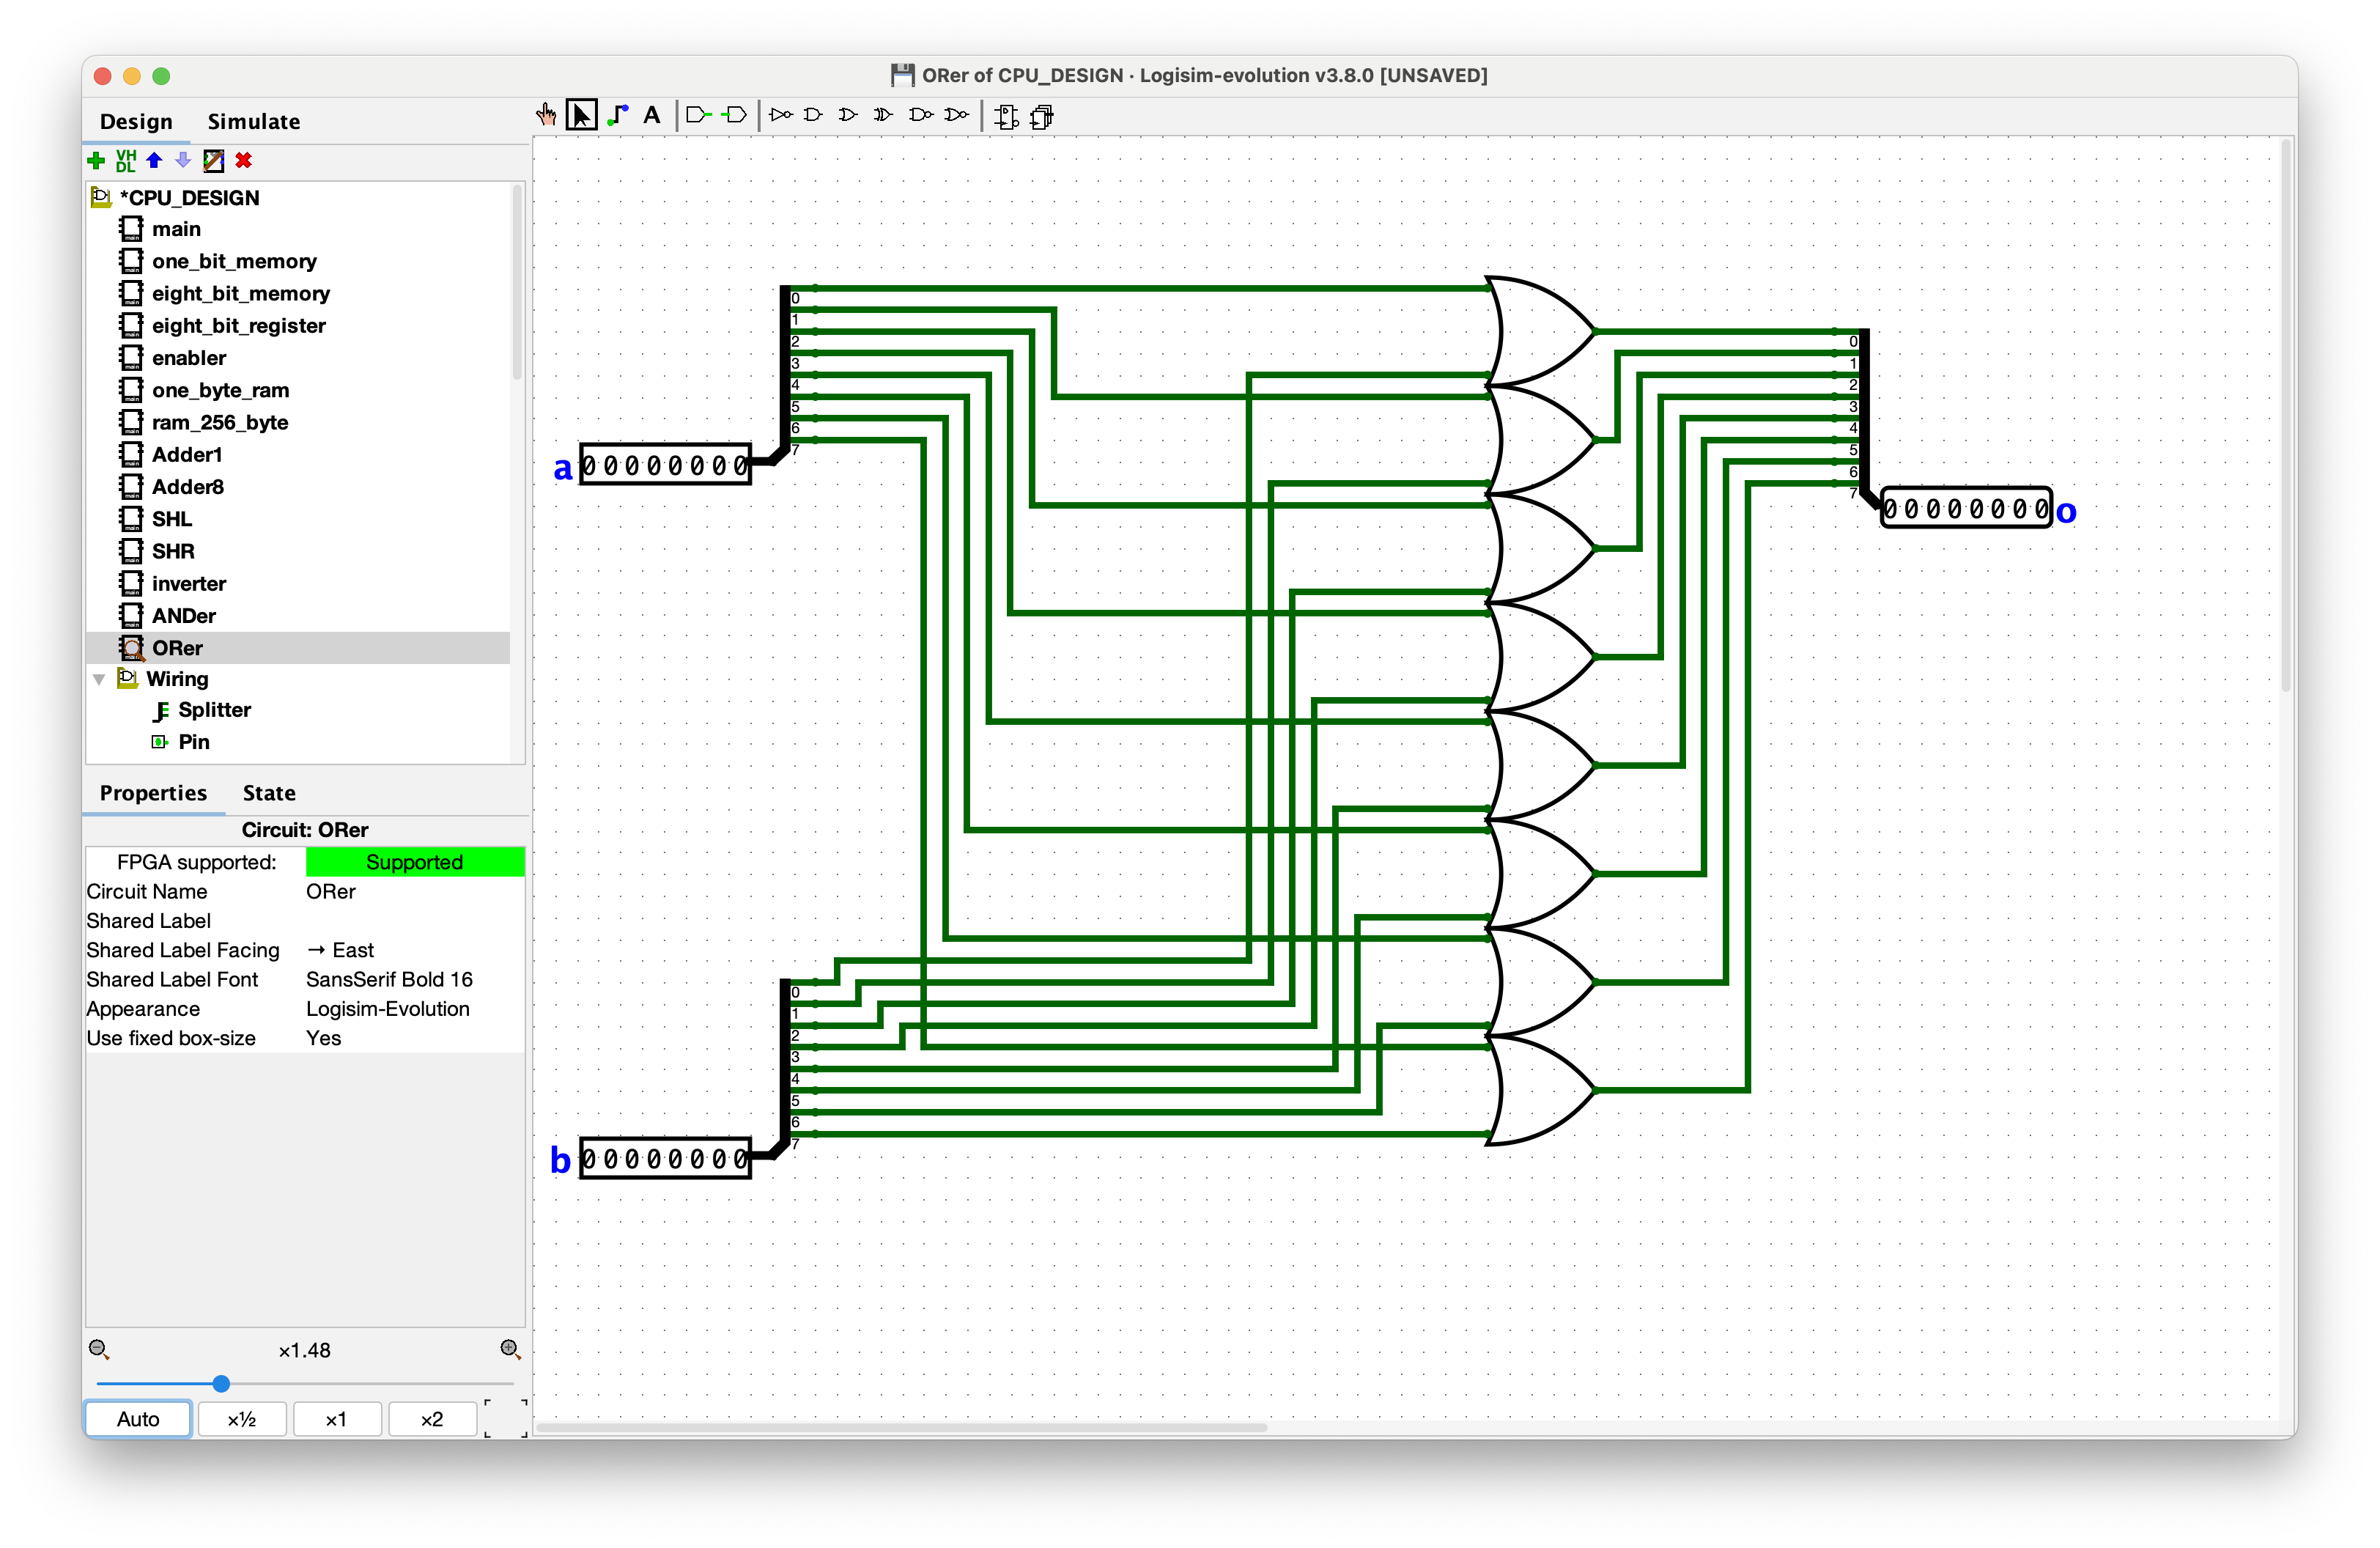Click red X delete circuit icon
Screen dimensions: 2380x1548
point(243,160)
